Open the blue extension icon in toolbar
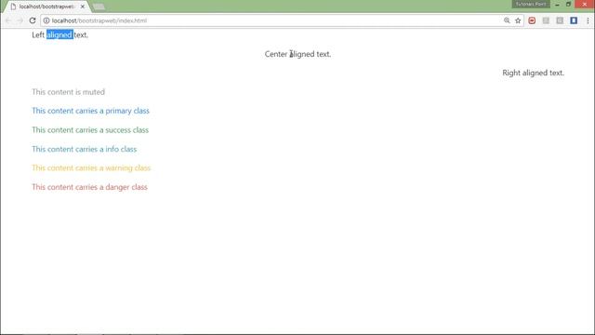Image resolution: width=595 pixels, height=335 pixels. [574, 20]
